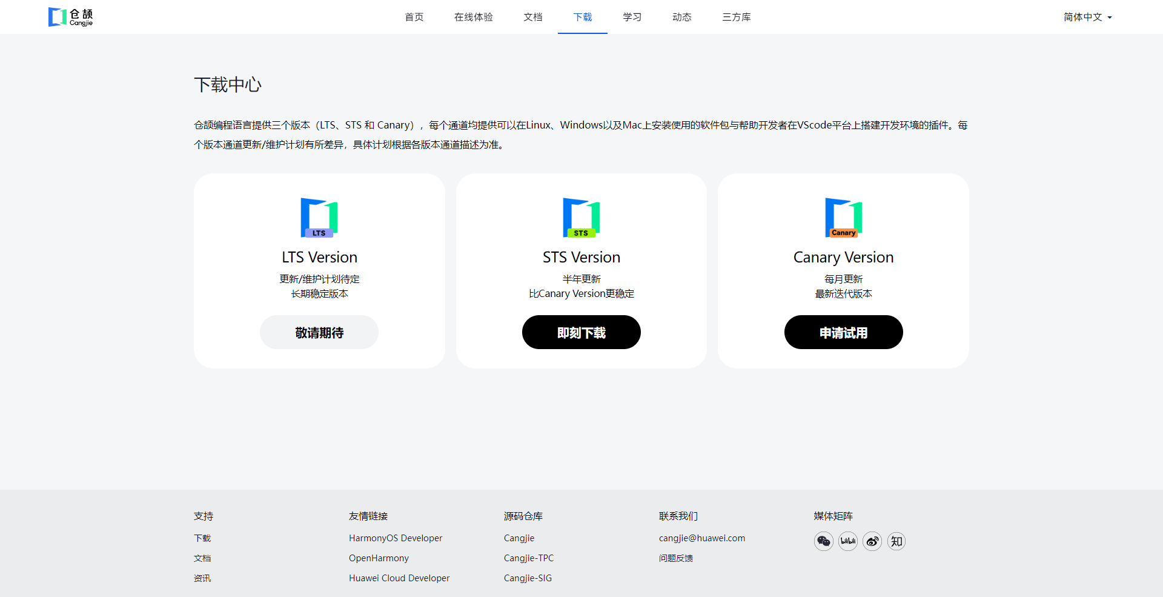The width and height of the screenshot is (1163, 597).
Task: Expand the 简体中文 language dropdown
Action: tap(1087, 17)
